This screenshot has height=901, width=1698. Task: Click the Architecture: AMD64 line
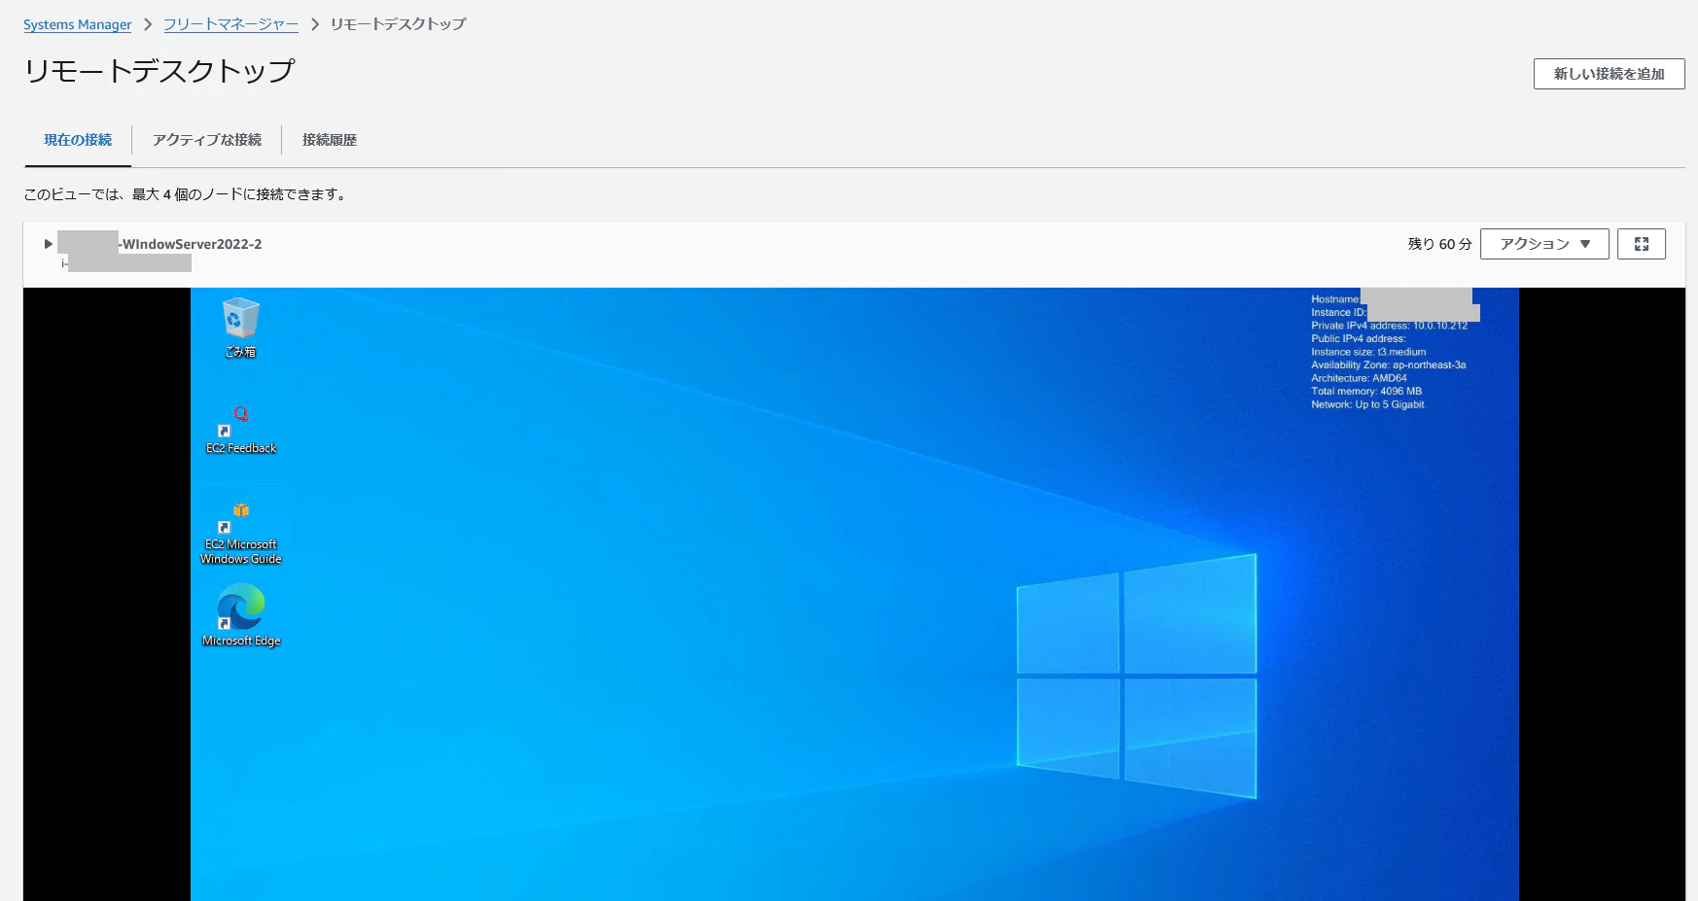click(x=1359, y=378)
